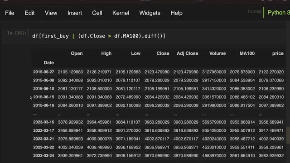Screen dimensions: 290x163
Task: Click the Volume column header
Action: tap(217, 53)
